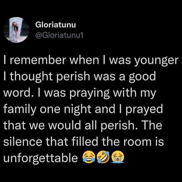Click the word "silence" in the tweet

pyautogui.click(x=22, y=141)
